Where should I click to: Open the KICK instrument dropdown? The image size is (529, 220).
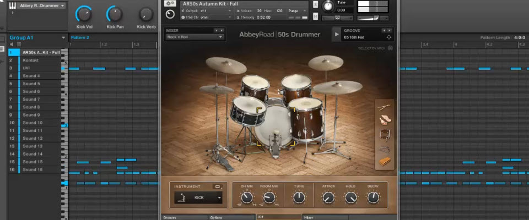tap(198, 197)
